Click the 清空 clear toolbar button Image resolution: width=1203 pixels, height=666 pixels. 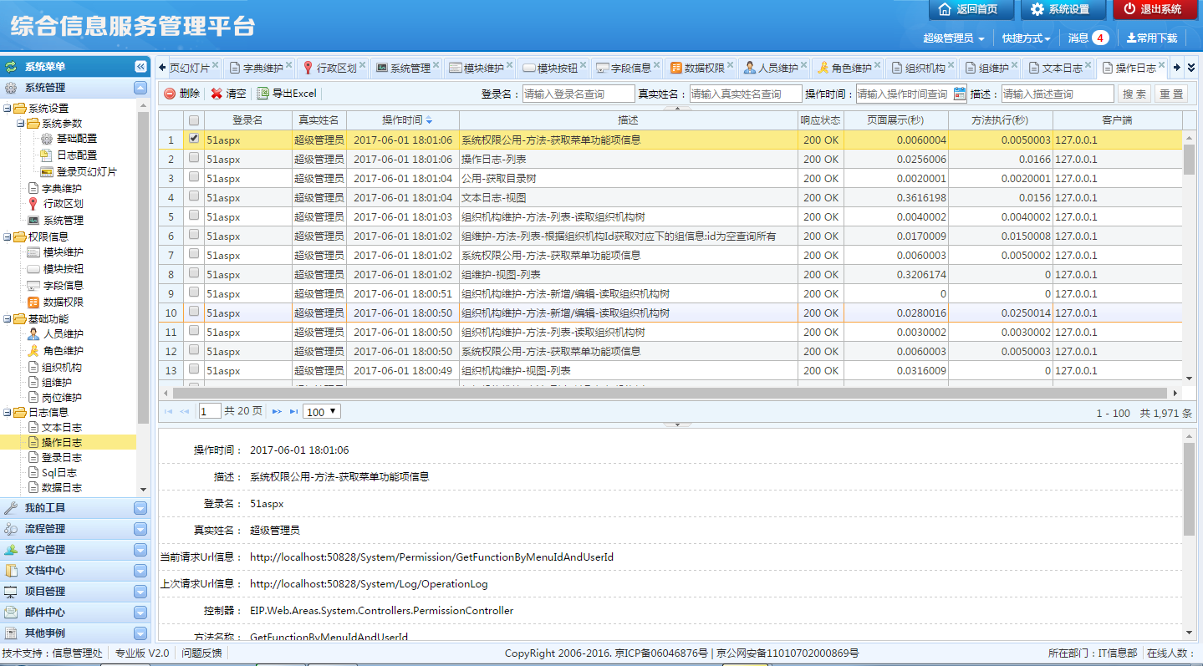click(228, 94)
